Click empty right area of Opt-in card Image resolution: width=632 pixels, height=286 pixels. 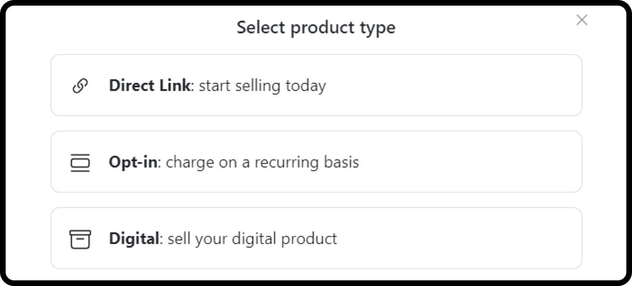[x=471, y=162]
